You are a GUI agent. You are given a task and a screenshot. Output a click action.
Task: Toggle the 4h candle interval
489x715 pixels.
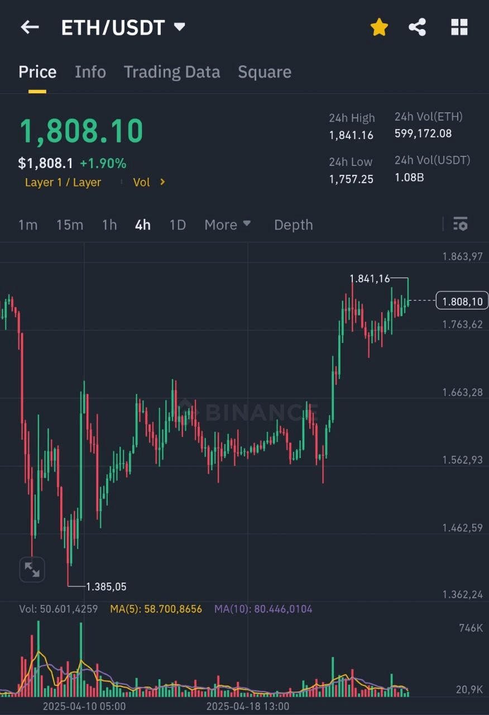click(x=142, y=225)
